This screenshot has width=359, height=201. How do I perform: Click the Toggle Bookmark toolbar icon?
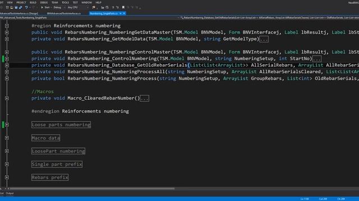123,7
